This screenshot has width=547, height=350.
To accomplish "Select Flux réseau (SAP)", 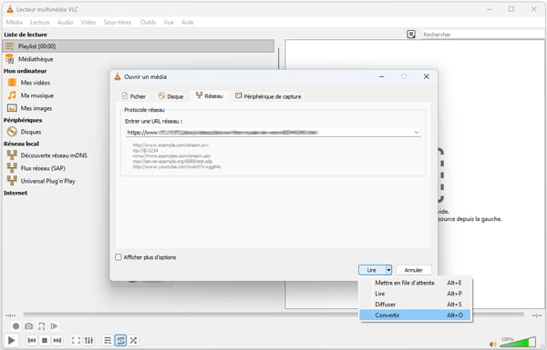I will click(x=43, y=168).
